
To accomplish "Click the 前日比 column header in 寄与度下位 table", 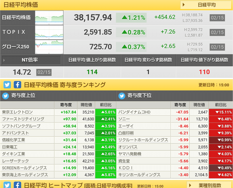I will 221,105.
